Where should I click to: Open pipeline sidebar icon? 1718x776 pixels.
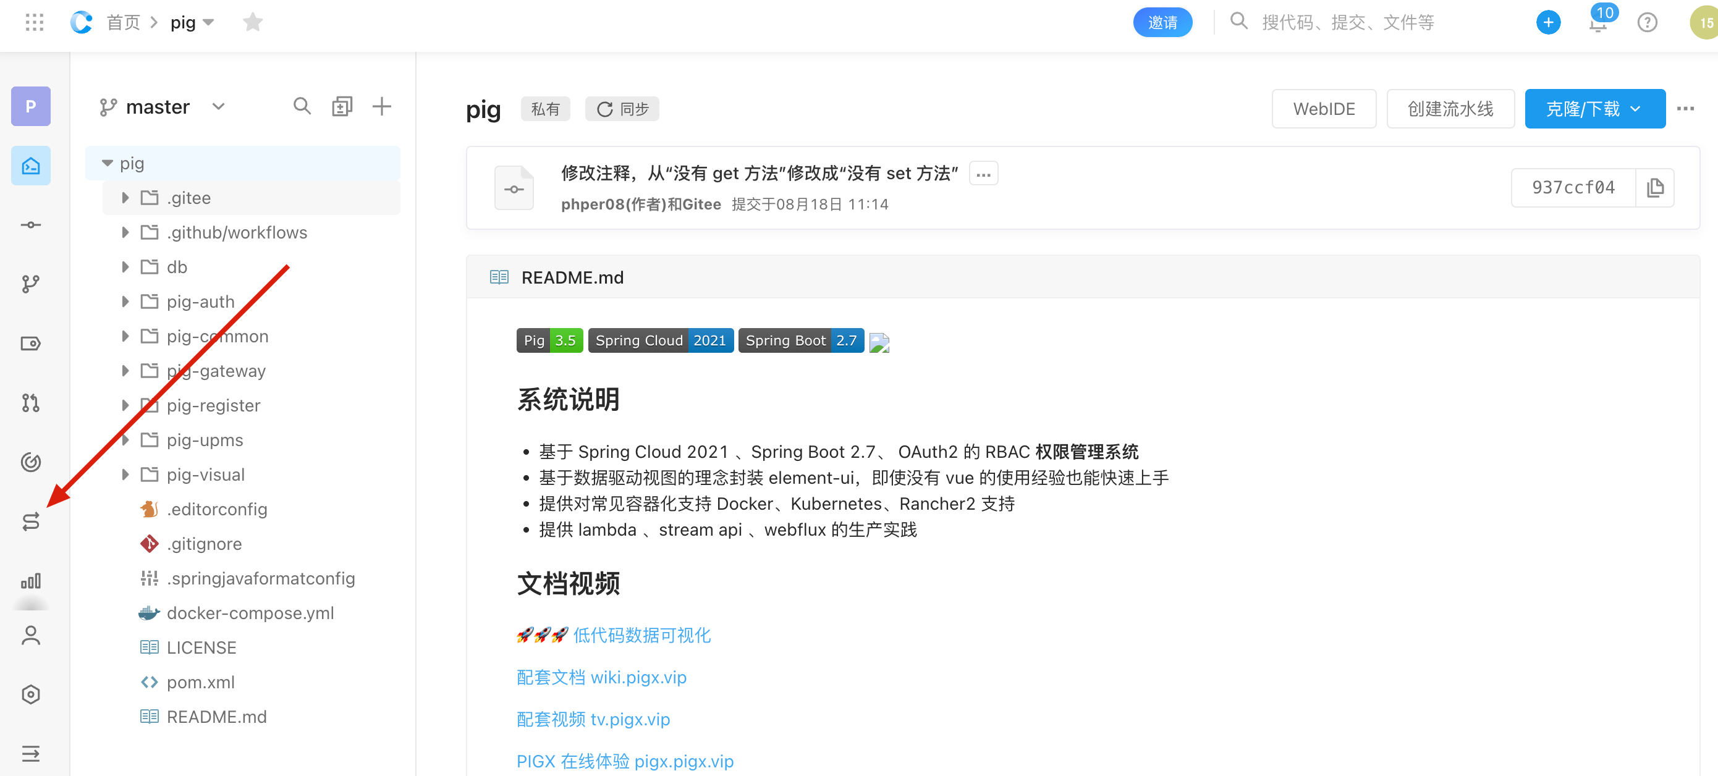(31, 521)
